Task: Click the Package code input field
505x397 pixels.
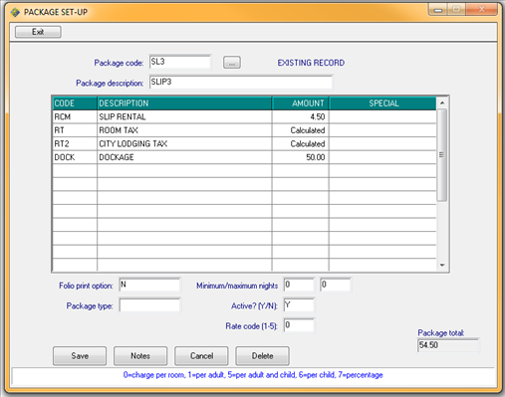Action: coord(180,62)
